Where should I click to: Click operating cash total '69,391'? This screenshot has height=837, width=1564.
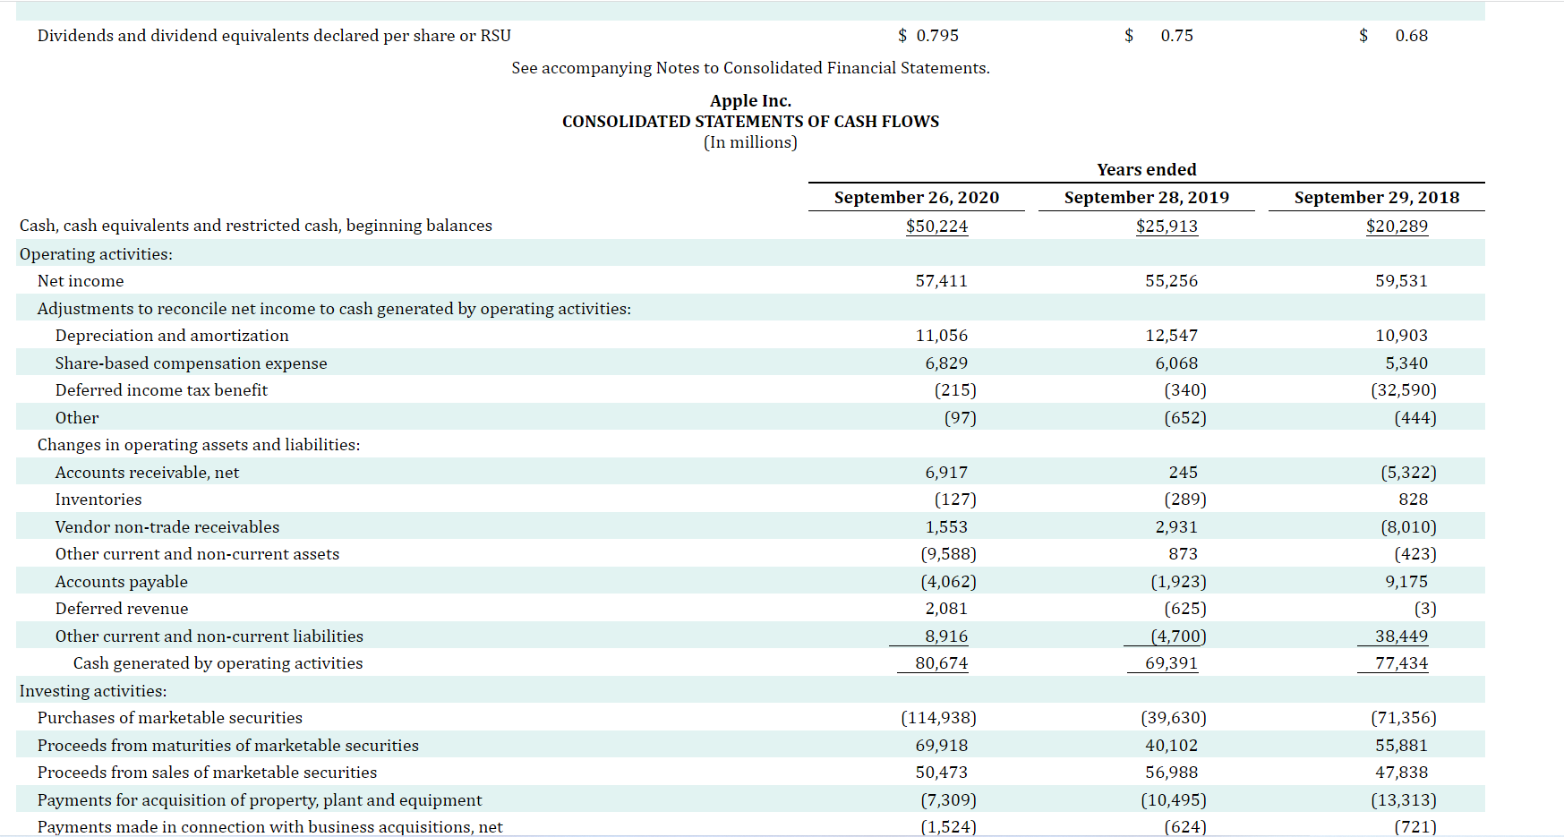pyautogui.click(x=1171, y=663)
